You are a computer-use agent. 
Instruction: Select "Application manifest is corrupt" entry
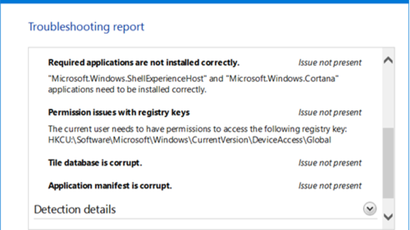click(110, 186)
